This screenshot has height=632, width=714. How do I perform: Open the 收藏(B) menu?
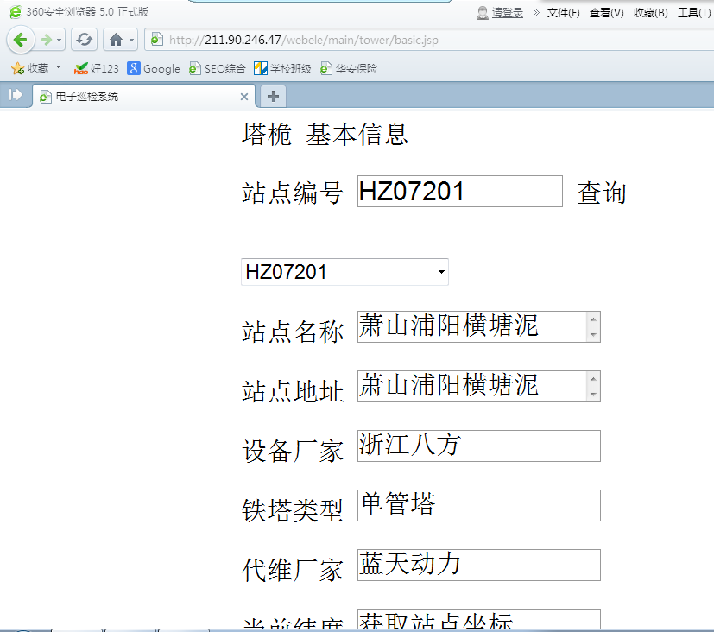pos(651,13)
